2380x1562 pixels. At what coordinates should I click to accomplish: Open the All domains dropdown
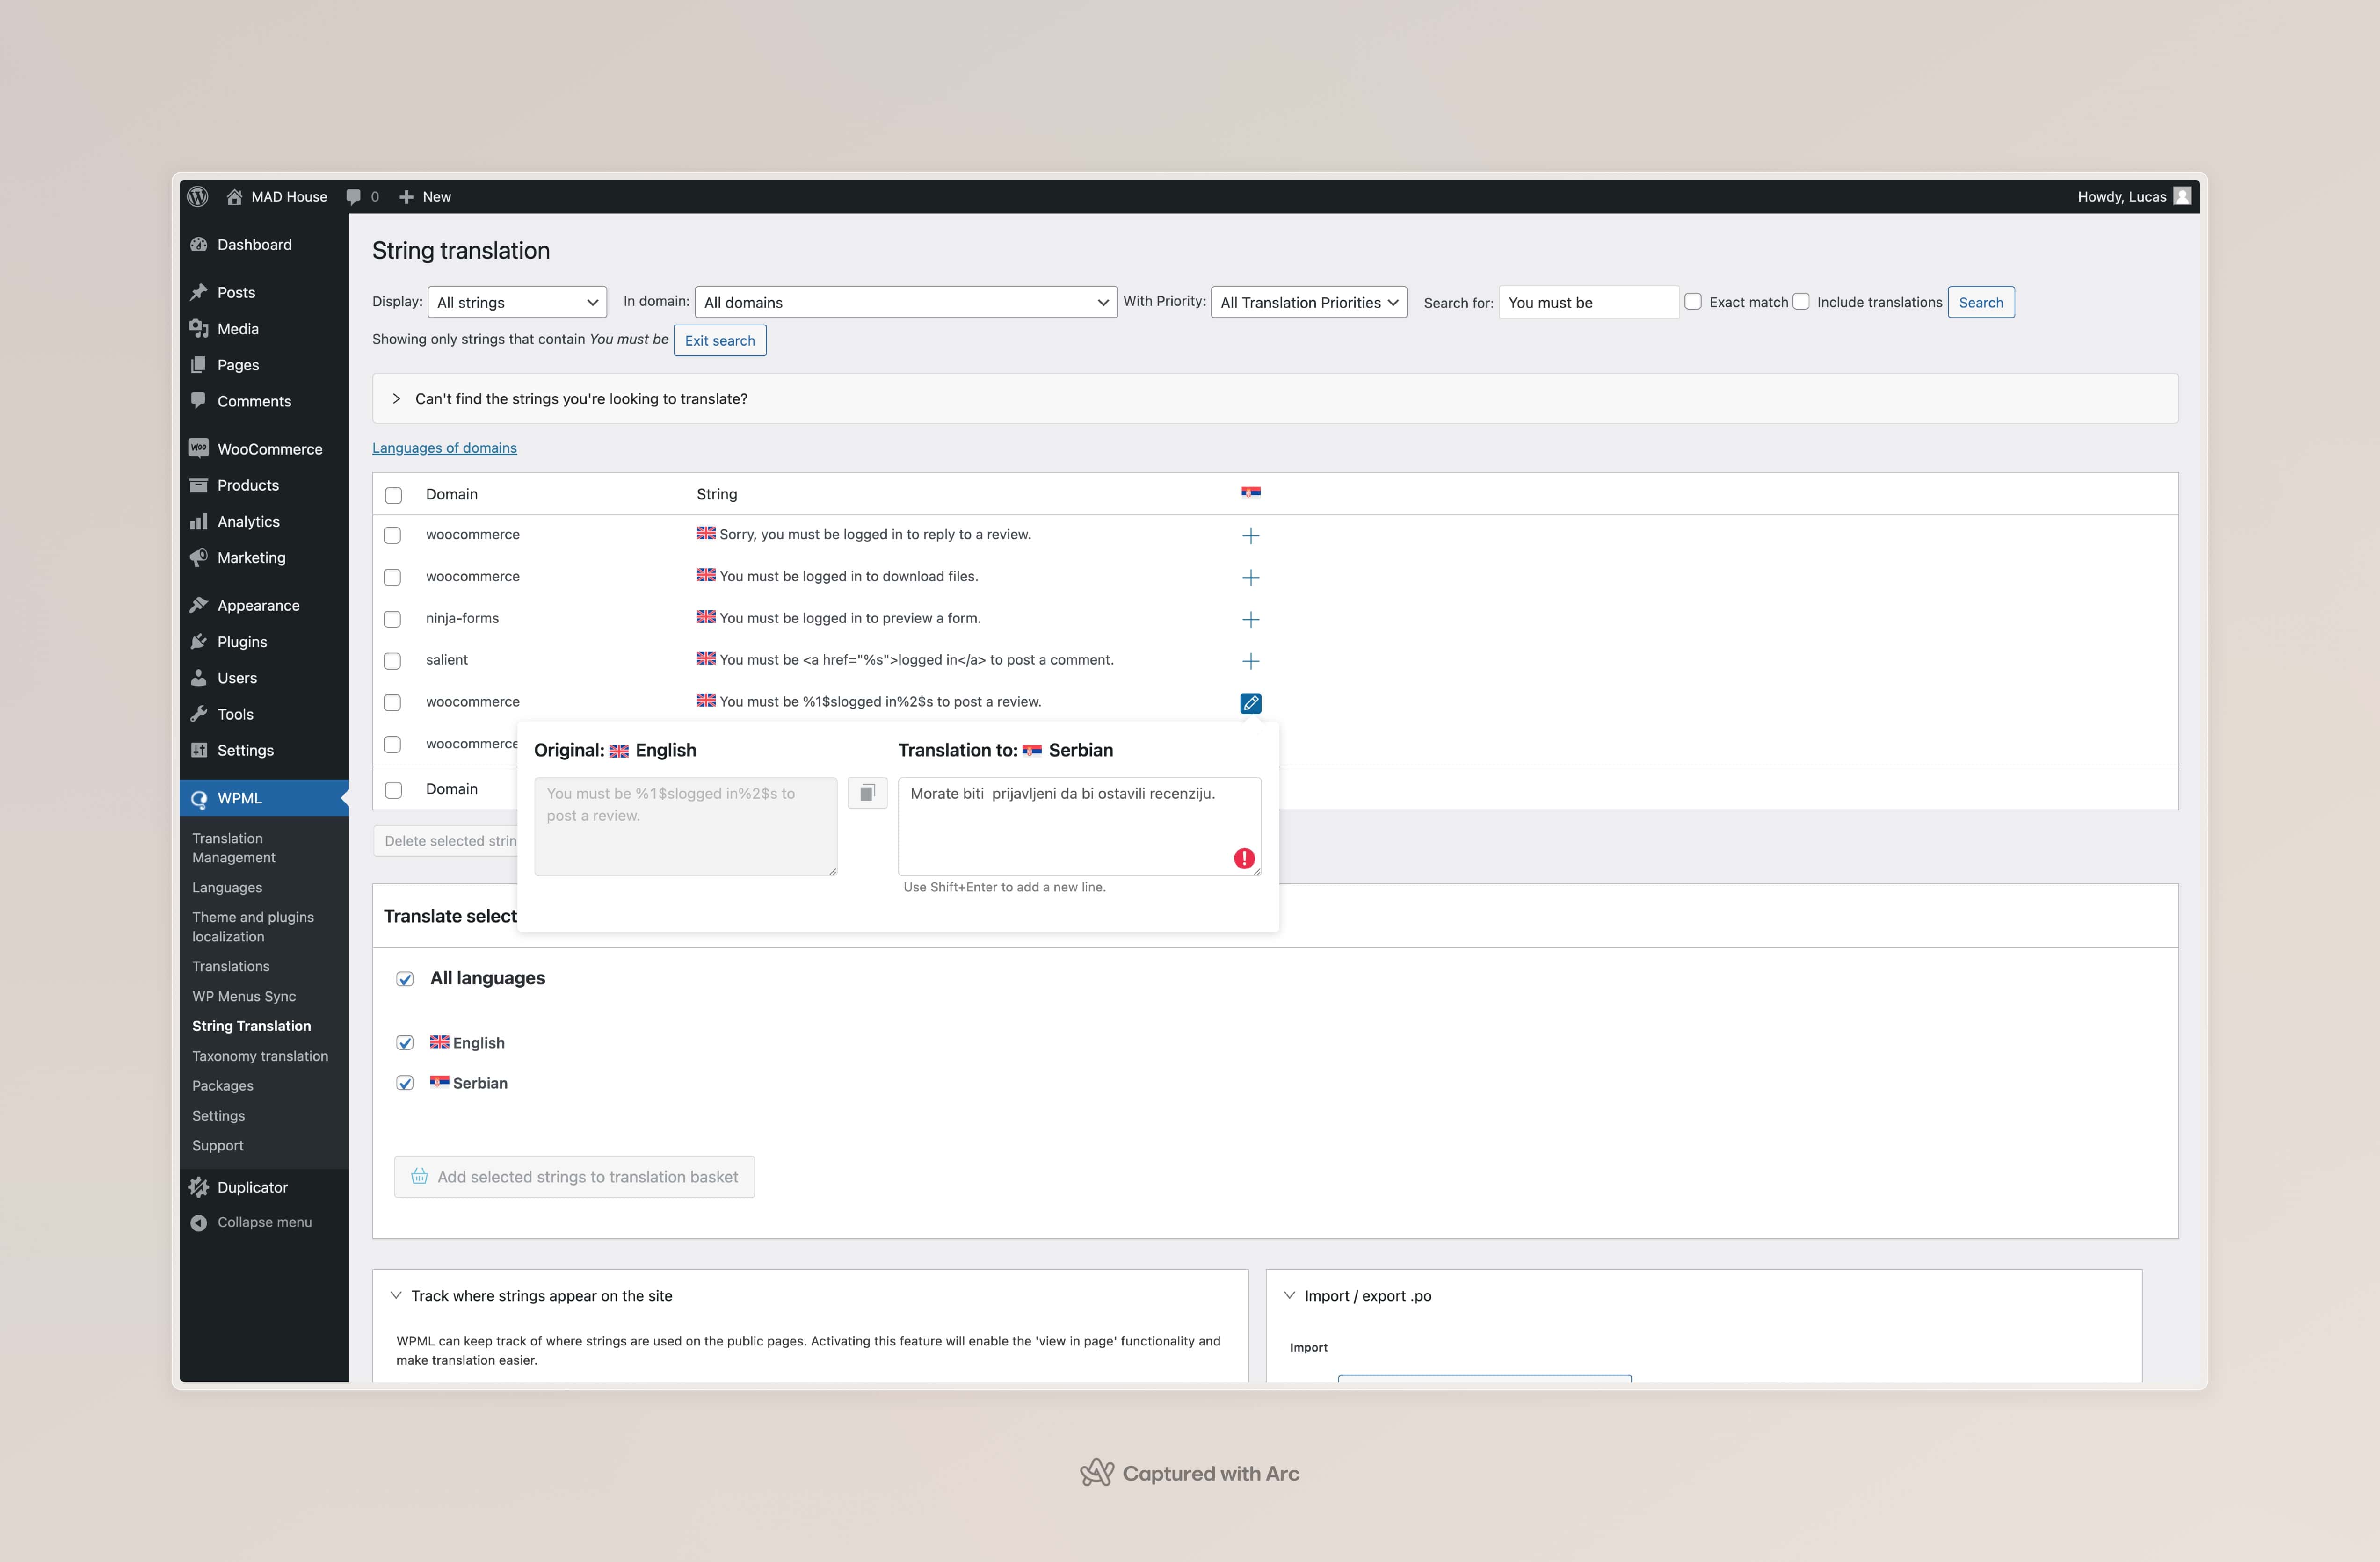906,302
